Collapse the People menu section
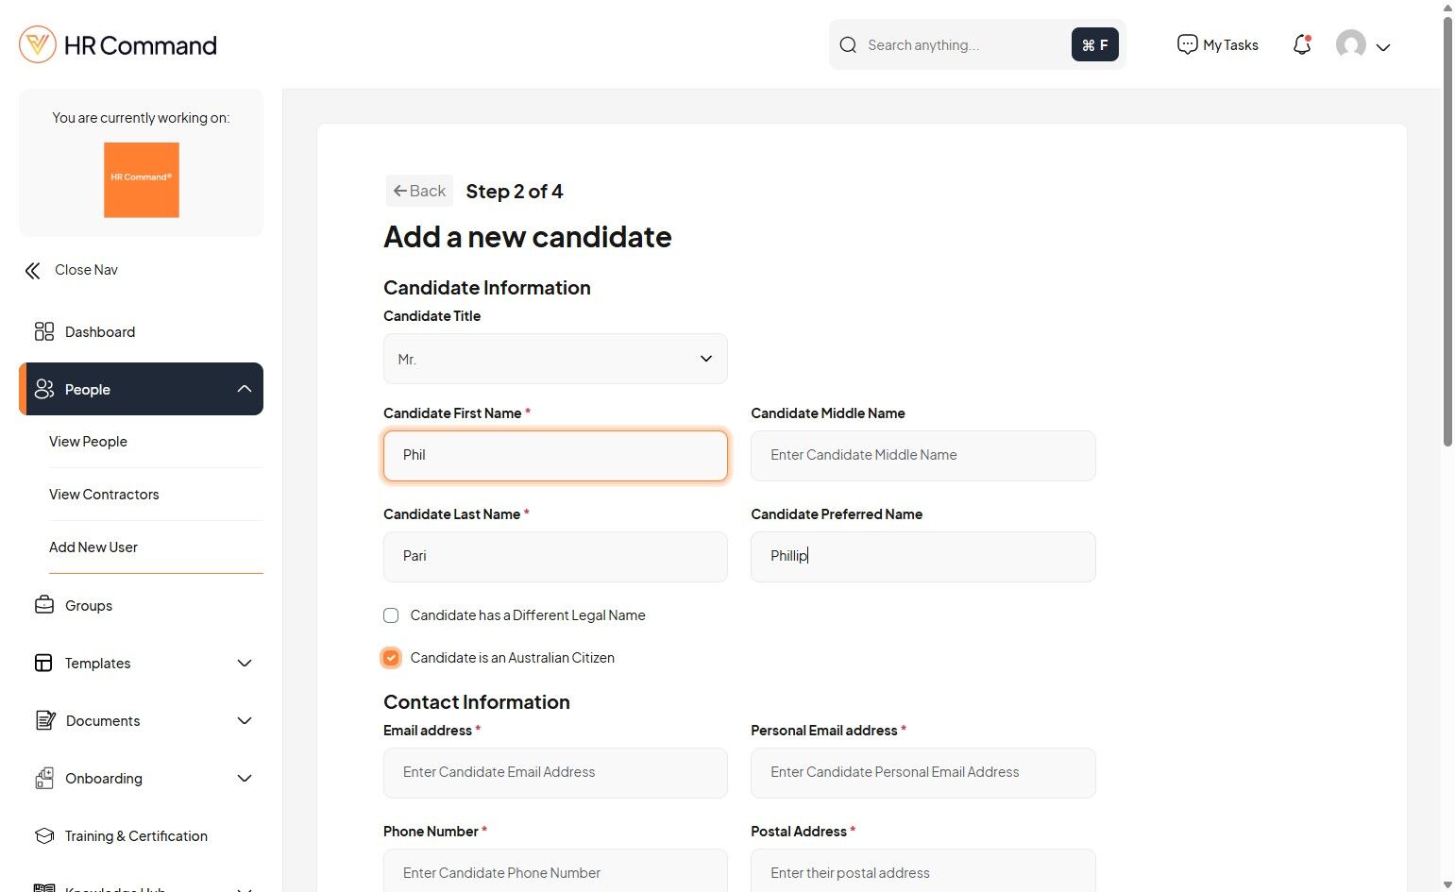This screenshot has width=1455, height=892. tap(245, 389)
